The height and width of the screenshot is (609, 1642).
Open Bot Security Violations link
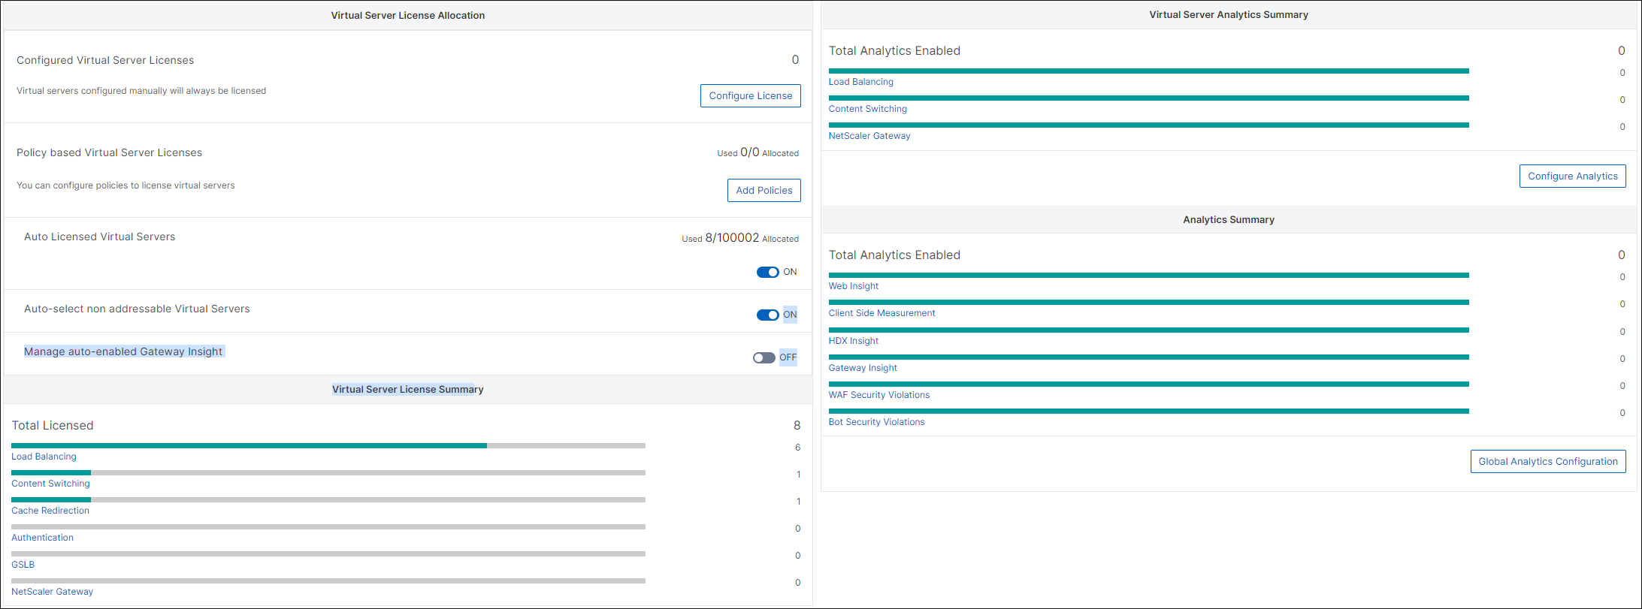(x=876, y=422)
